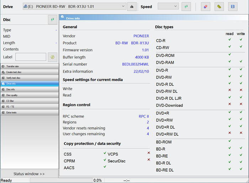This screenshot has width=249, height=183.
Task: Click the eject disc icon button
Action: point(132,7)
